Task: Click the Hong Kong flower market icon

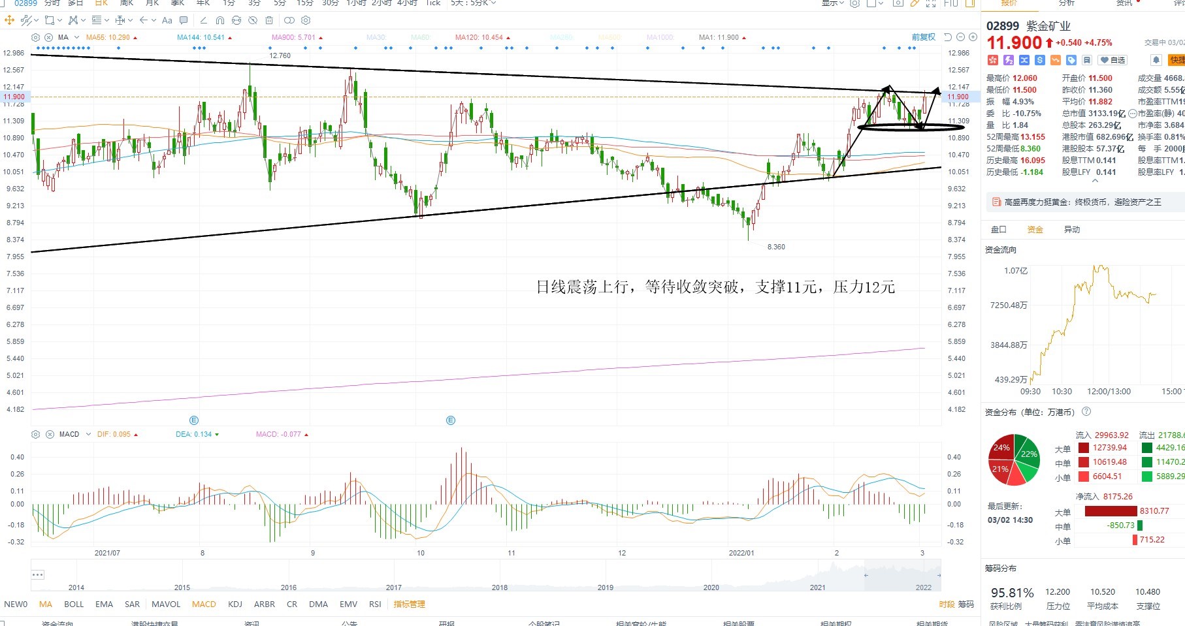Action: click(x=993, y=60)
